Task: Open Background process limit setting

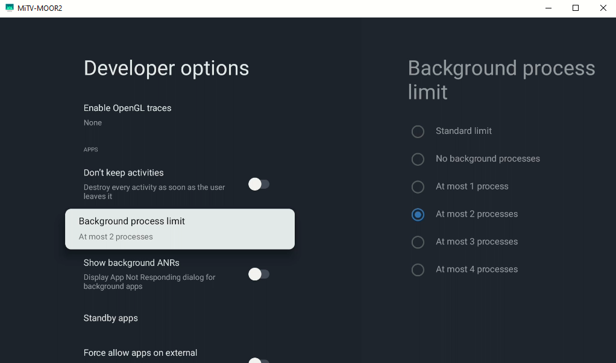Action: point(180,229)
